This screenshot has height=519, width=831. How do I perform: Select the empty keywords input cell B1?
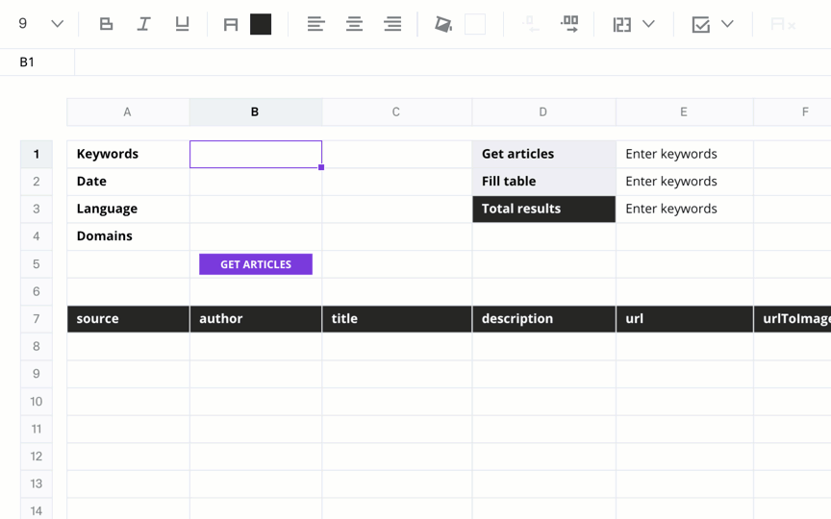point(256,154)
